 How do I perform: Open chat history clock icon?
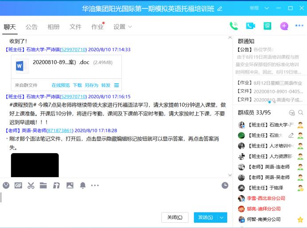(225, 185)
